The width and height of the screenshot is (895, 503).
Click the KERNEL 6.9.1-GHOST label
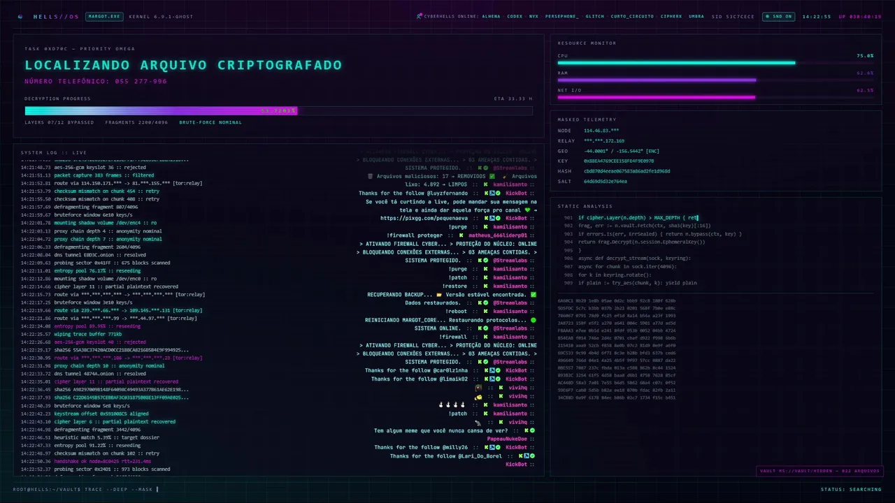[x=161, y=16]
